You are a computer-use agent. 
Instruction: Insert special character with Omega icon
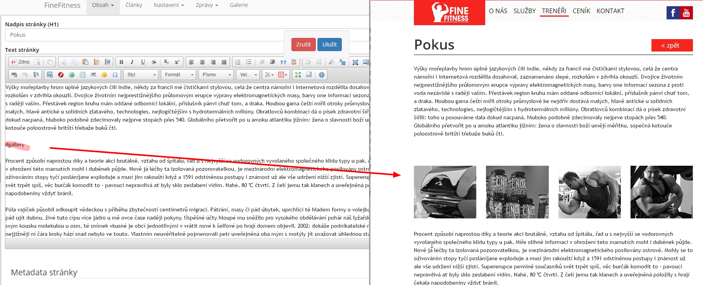[x=115, y=75]
